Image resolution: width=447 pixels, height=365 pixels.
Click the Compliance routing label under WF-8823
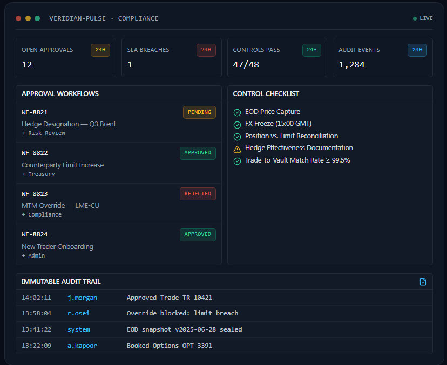pos(45,215)
